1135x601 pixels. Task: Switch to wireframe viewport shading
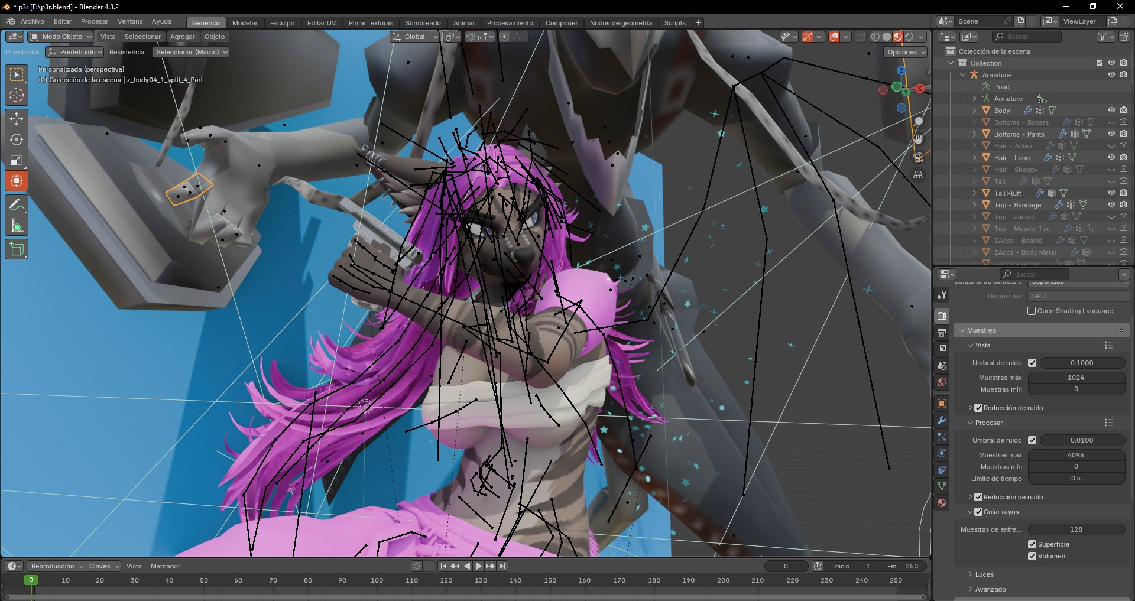pyautogui.click(x=875, y=37)
